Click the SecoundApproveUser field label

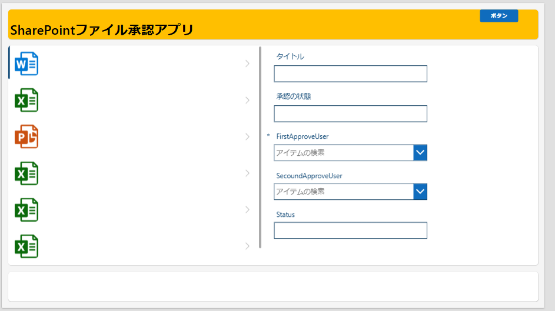click(309, 176)
